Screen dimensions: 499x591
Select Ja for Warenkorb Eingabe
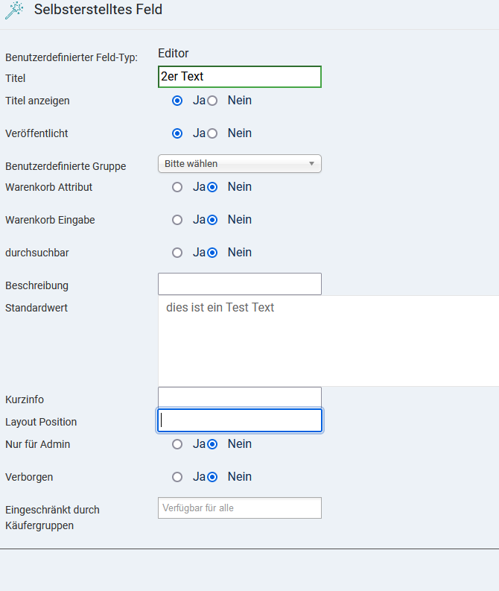click(177, 220)
